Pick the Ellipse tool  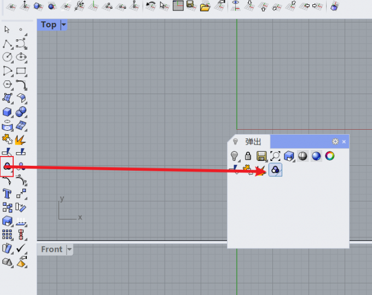click(x=21, y=57)
